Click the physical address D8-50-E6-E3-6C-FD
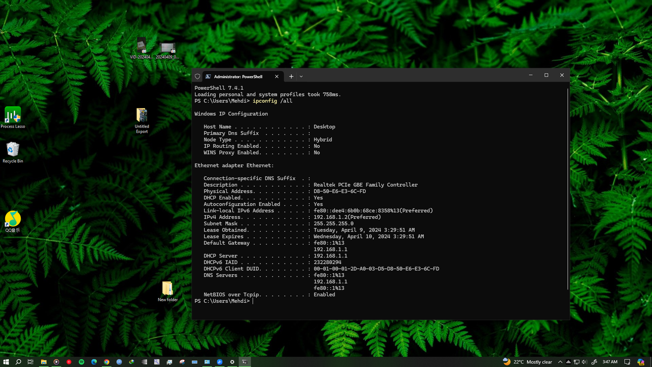Viewport: 652px width, 367px height. pyautogui.click(x=340, y=191)
